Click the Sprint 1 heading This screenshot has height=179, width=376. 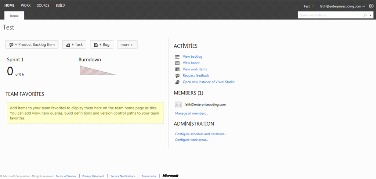coord(15,60)
